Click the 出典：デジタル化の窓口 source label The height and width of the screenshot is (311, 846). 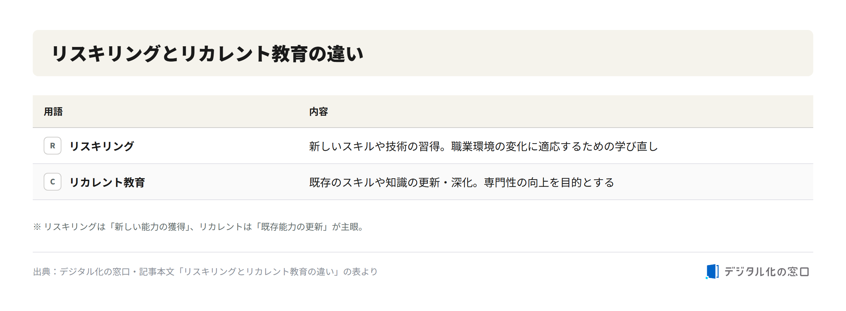point(82,272)
